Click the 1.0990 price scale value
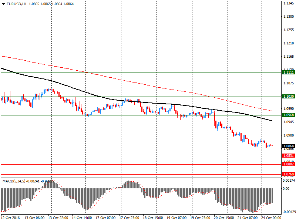Screen dimensions: 296x222 [289, 108]
